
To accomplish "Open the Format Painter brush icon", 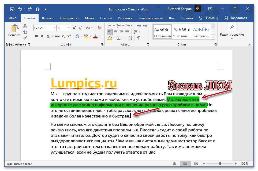I will (25, 38).
